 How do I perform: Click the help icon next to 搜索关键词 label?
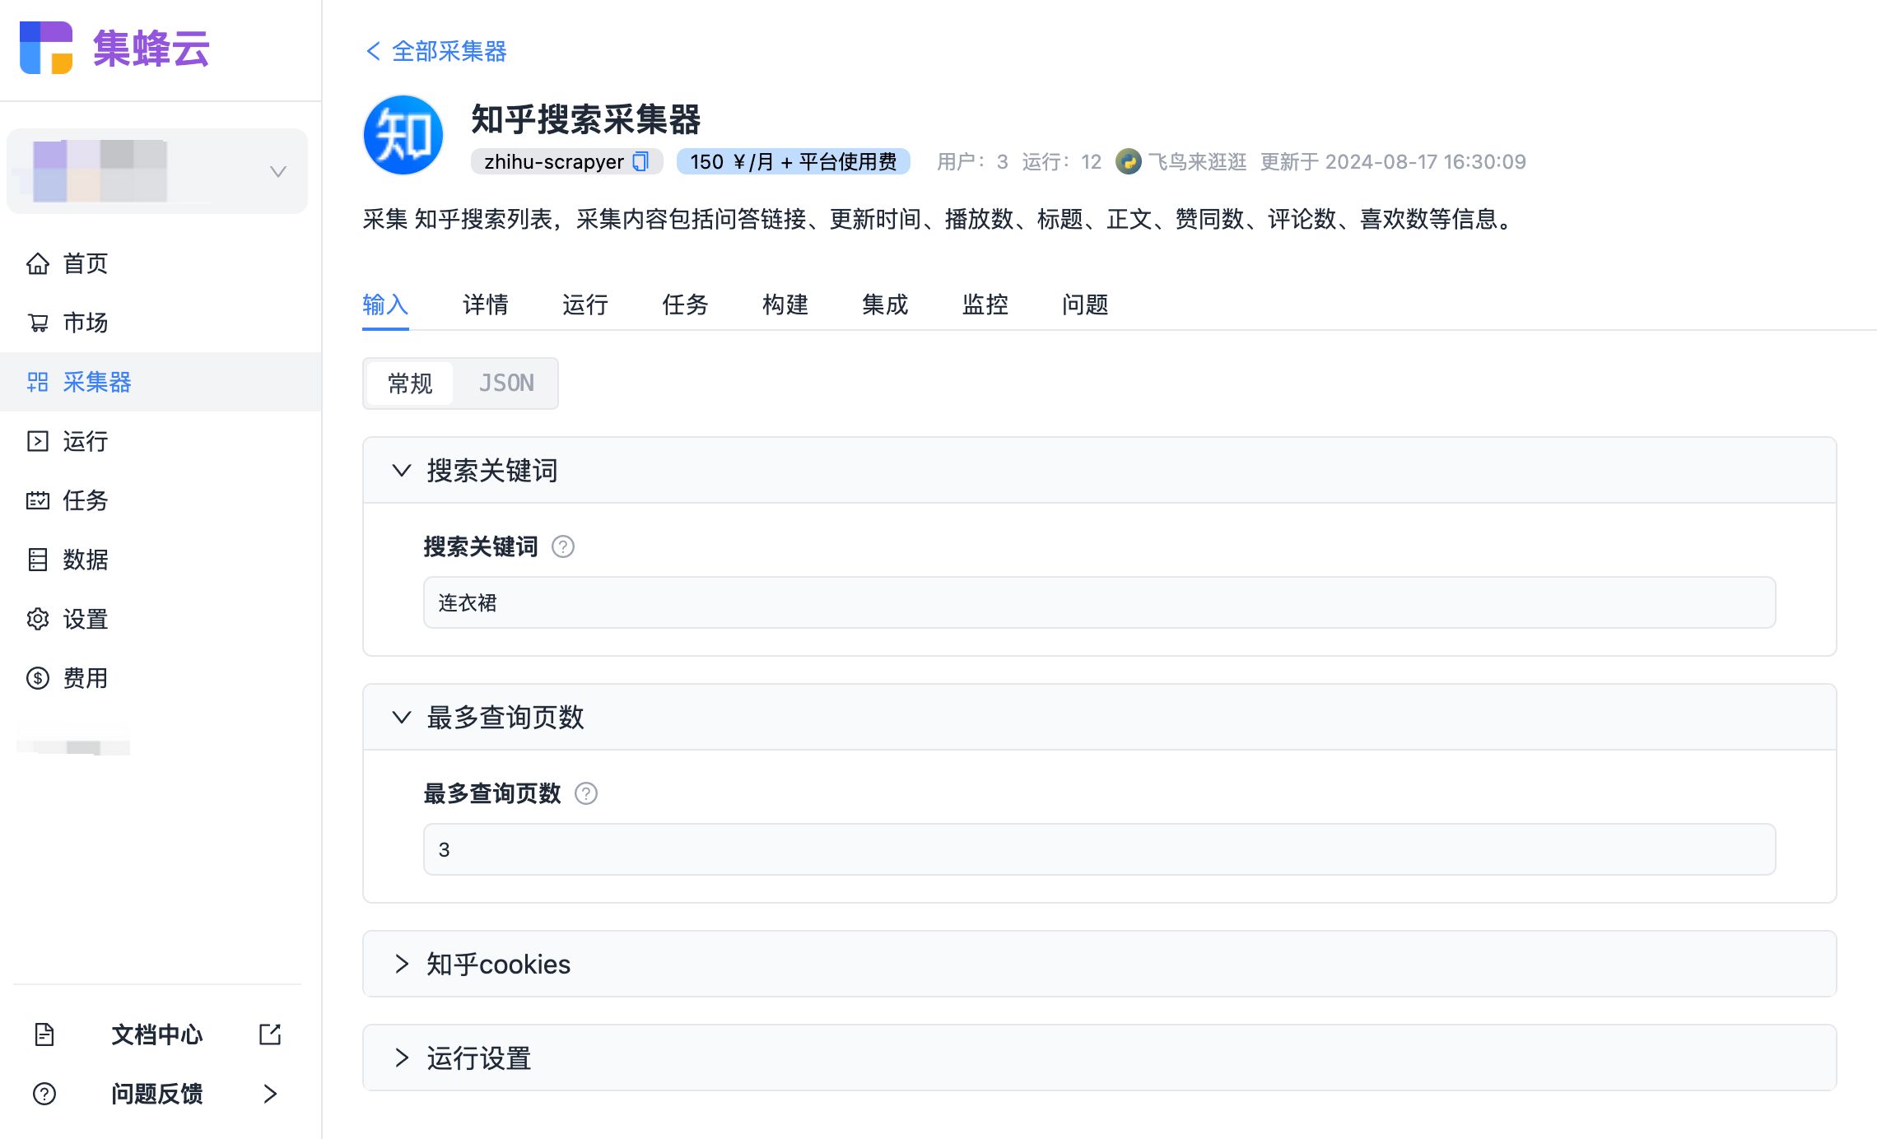click(563, 546)
